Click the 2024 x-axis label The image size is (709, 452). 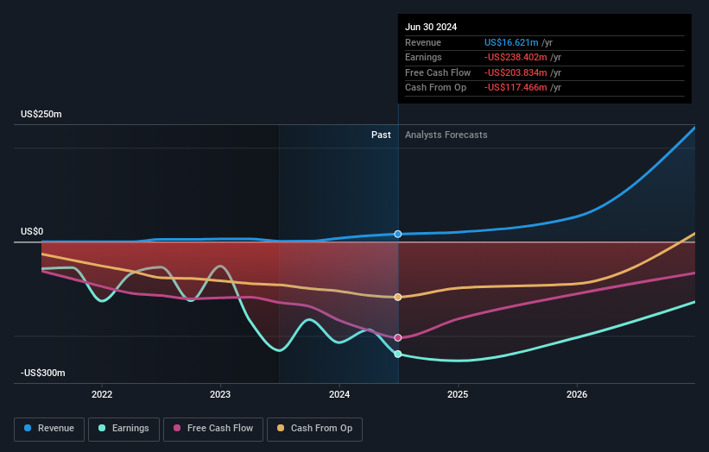coord(339,394)
